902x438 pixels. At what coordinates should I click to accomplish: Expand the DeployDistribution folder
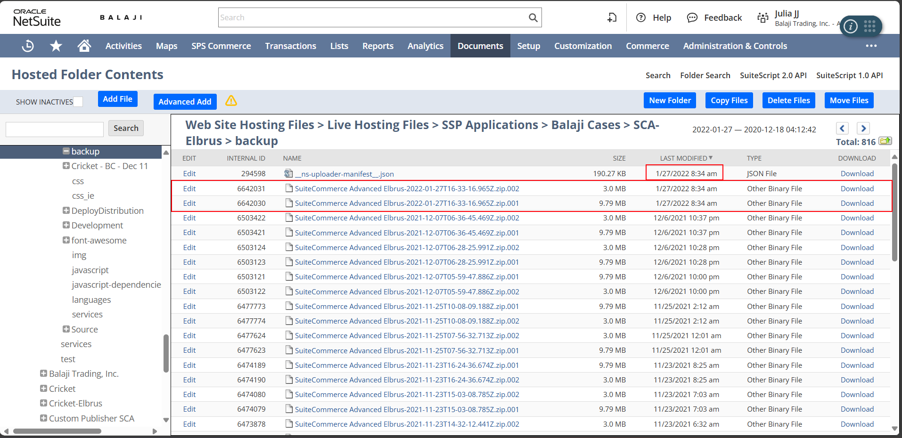tap(66, 211)
